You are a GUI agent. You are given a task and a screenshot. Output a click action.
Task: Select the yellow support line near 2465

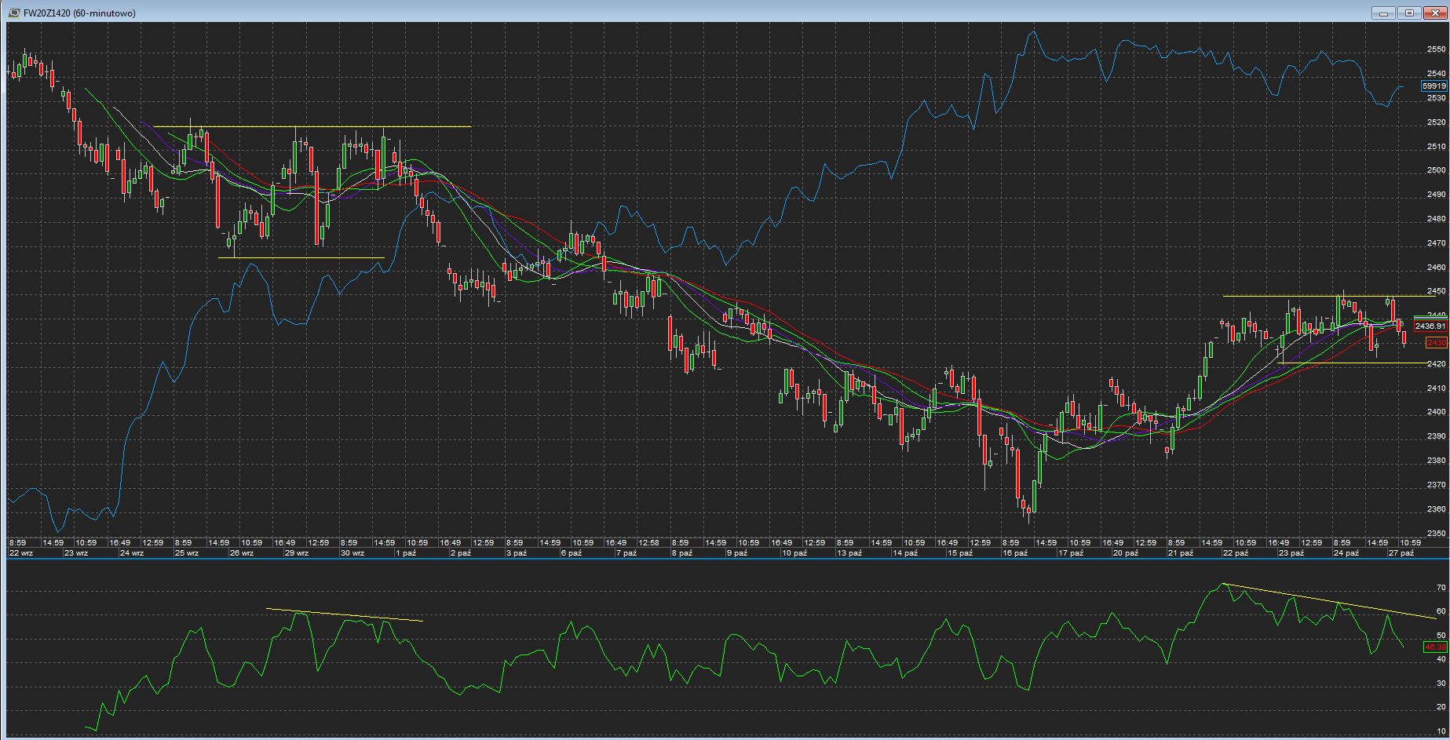point(302,257)
